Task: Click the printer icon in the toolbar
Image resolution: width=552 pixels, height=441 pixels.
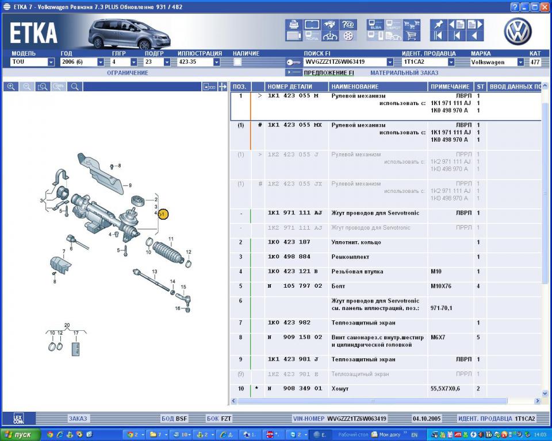Action: 294,24
